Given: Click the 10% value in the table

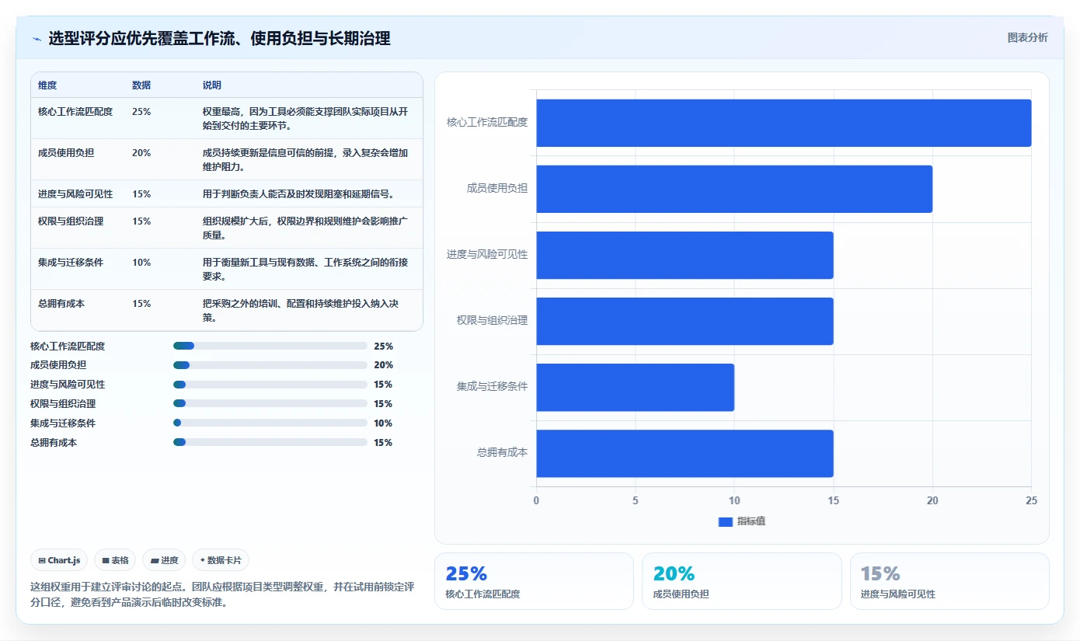Looking at the screenshot, I should tap(141, 263).
